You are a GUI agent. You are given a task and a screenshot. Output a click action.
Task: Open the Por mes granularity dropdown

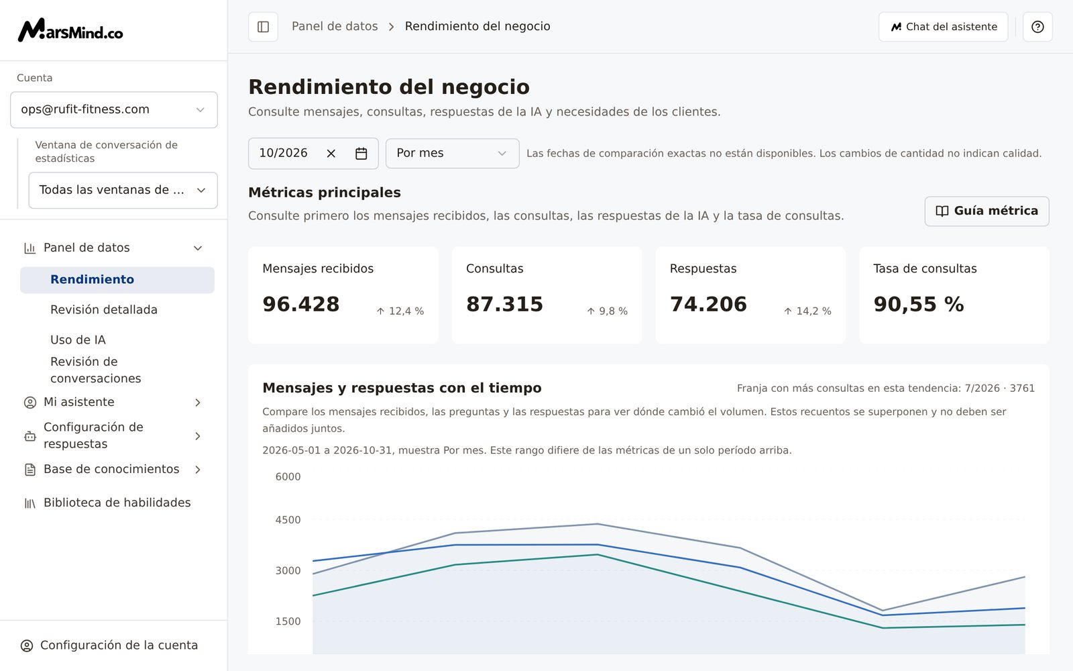(453, 154)
